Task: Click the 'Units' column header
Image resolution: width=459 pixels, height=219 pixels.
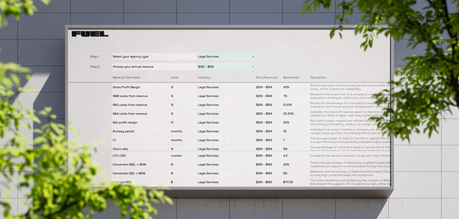Action: tap(175, 78)
